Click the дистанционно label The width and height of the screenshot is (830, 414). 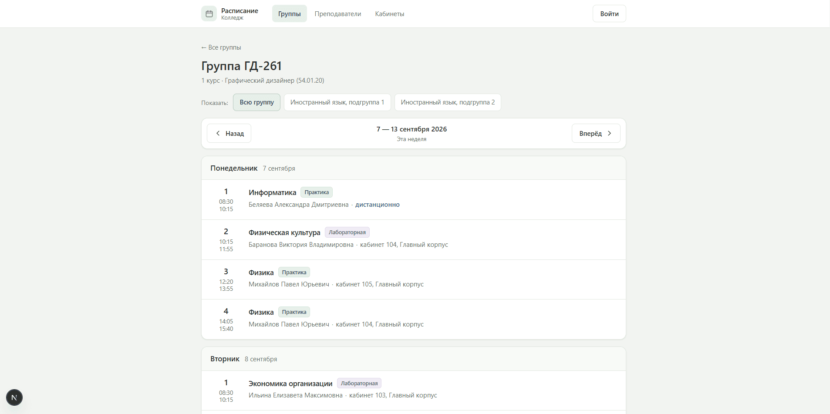[x=378, y=205]
